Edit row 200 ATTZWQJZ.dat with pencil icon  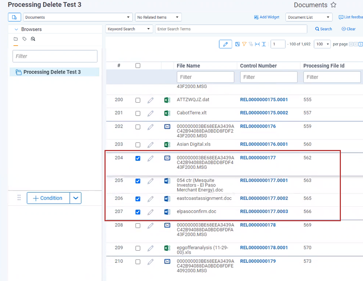tap(151, 100)
